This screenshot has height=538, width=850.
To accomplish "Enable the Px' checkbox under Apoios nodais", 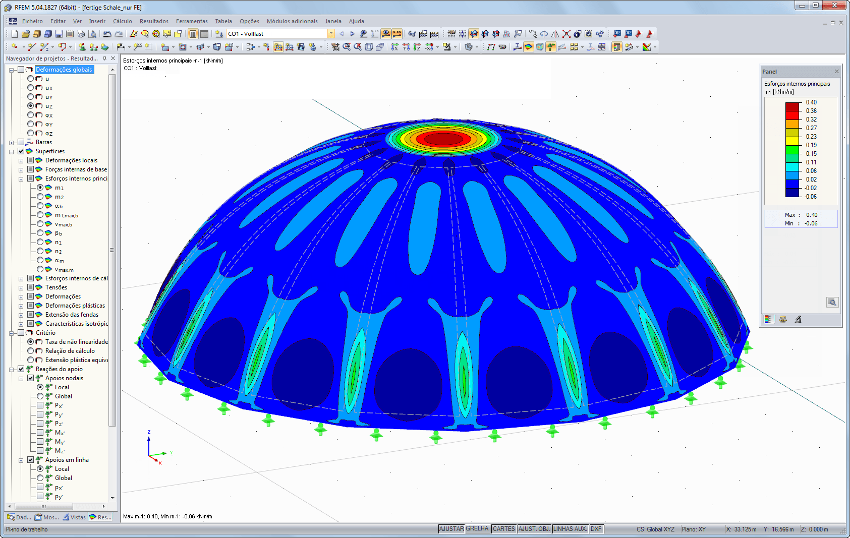I will 41,405.
